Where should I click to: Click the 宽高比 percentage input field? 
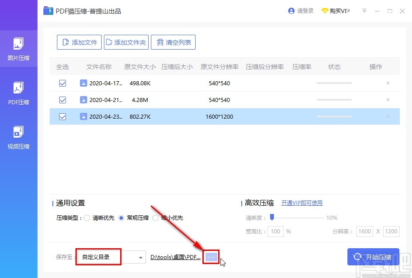(x=276, y=231)
